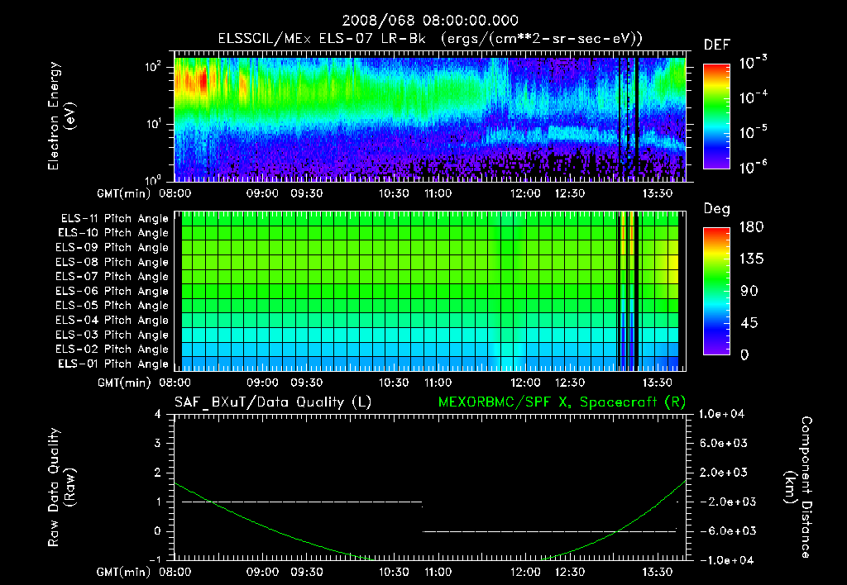Click the 10:30 tick under the bottom plot

coord(394,572)
